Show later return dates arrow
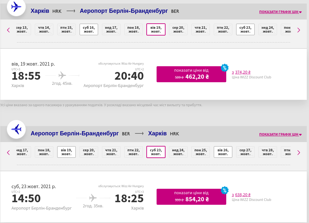309x223 pixels. coord(298,152)
